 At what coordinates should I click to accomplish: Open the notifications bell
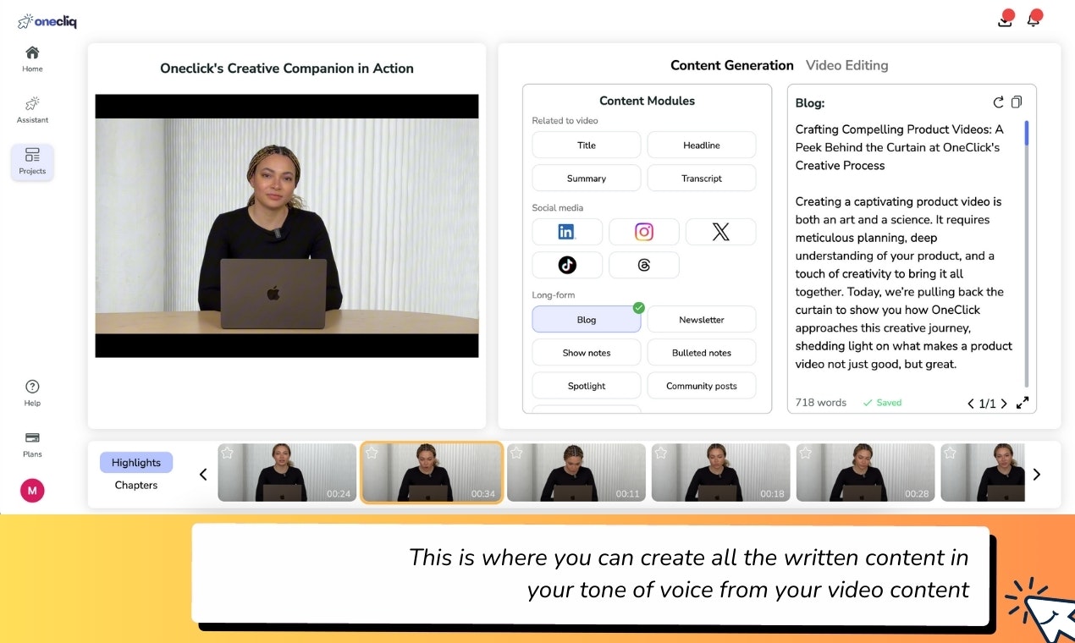(1034, 19)
